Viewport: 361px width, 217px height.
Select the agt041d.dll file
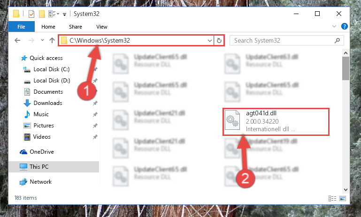pos(276,121)
